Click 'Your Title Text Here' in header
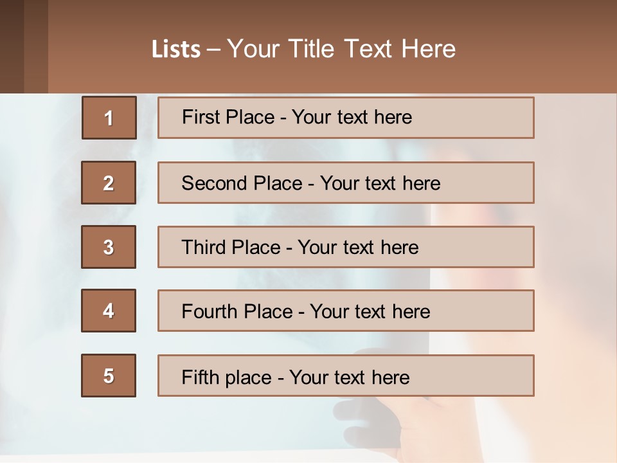 coord(341,50)
